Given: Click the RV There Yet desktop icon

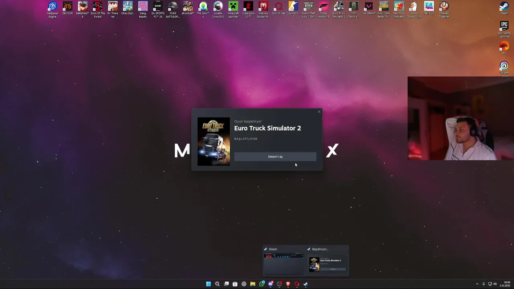Looking at the screenshot, I should click(113, 10).
